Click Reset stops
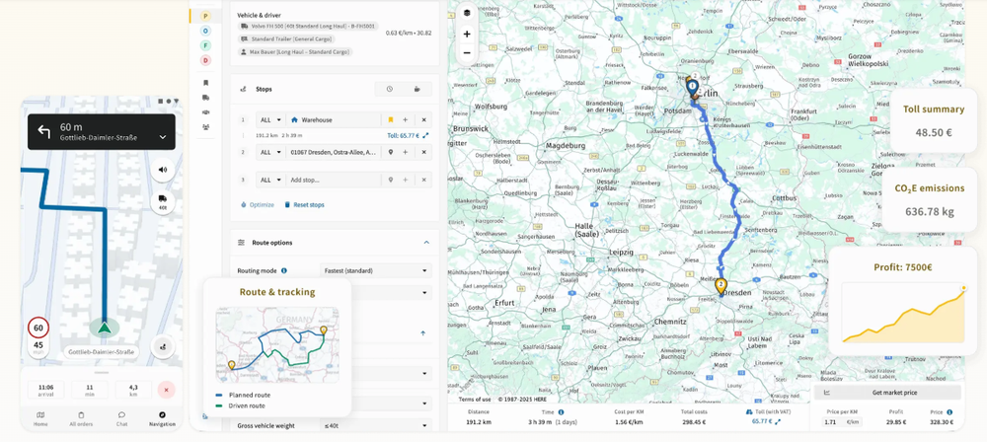987x442 pixels. 304,204
